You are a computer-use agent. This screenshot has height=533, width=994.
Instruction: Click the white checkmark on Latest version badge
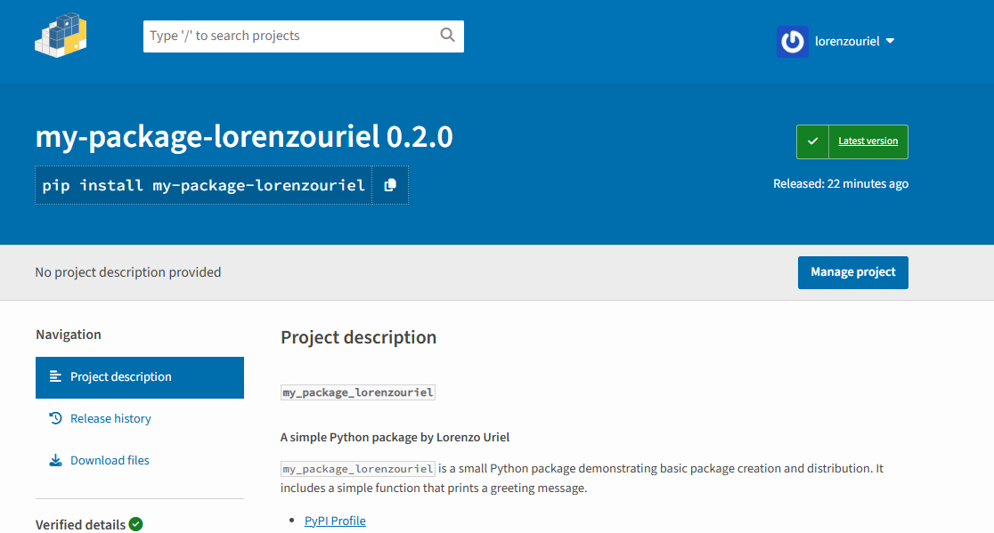pos(812,141)
